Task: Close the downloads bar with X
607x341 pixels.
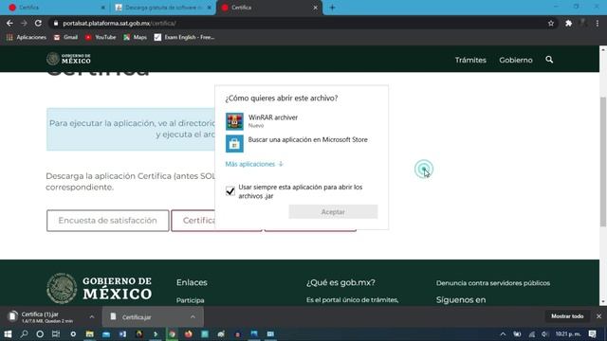Action: coord(598,316)
